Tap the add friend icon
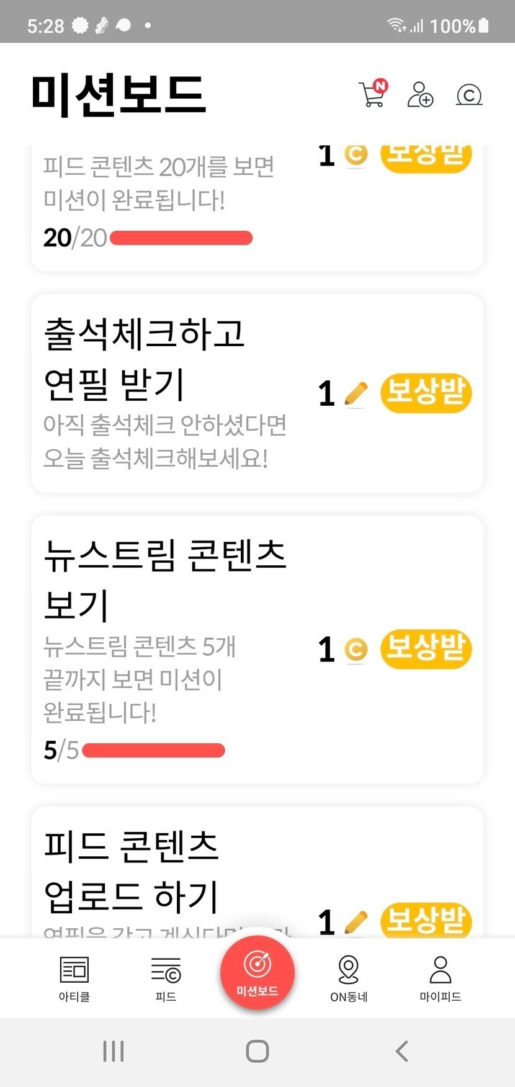 click(420, 94)
